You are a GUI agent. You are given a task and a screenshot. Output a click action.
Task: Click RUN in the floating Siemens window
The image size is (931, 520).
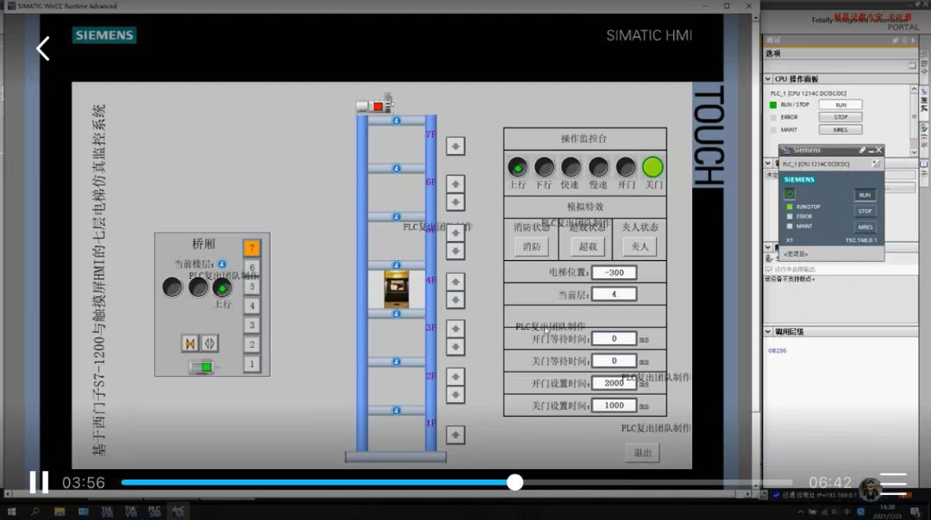click(x=865, y=195)
